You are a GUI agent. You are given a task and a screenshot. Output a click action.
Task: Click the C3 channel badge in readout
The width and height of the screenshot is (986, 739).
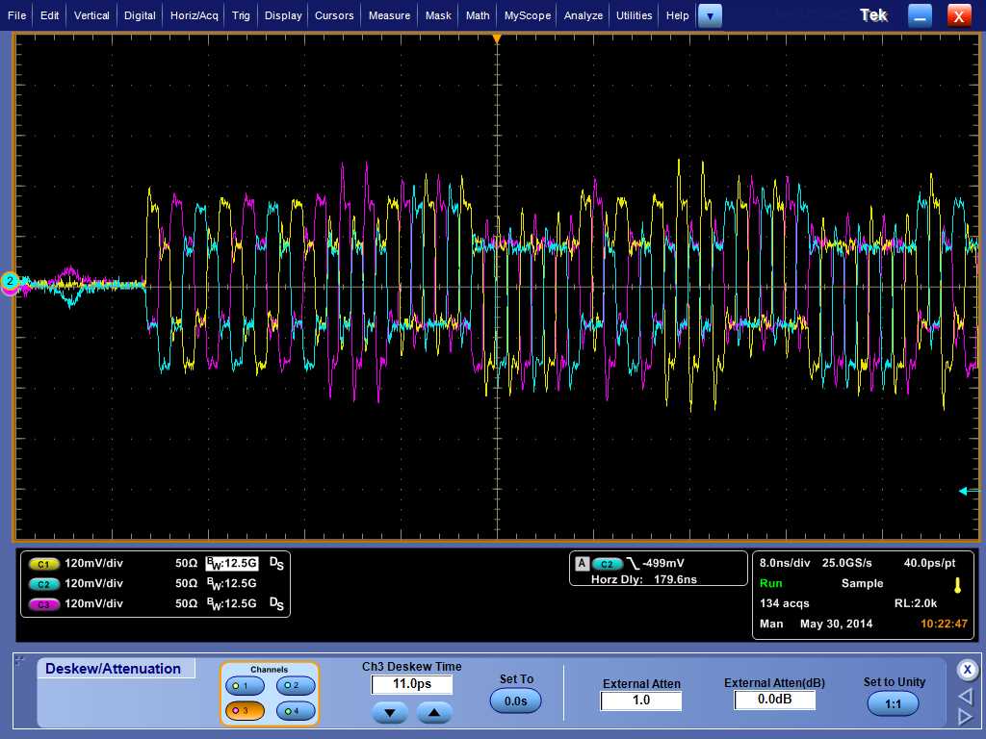pyautogui.click(x=44, y=604)
